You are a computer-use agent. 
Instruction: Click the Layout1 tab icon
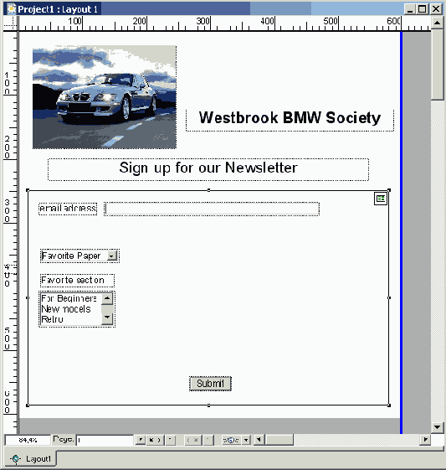point(16,458)
